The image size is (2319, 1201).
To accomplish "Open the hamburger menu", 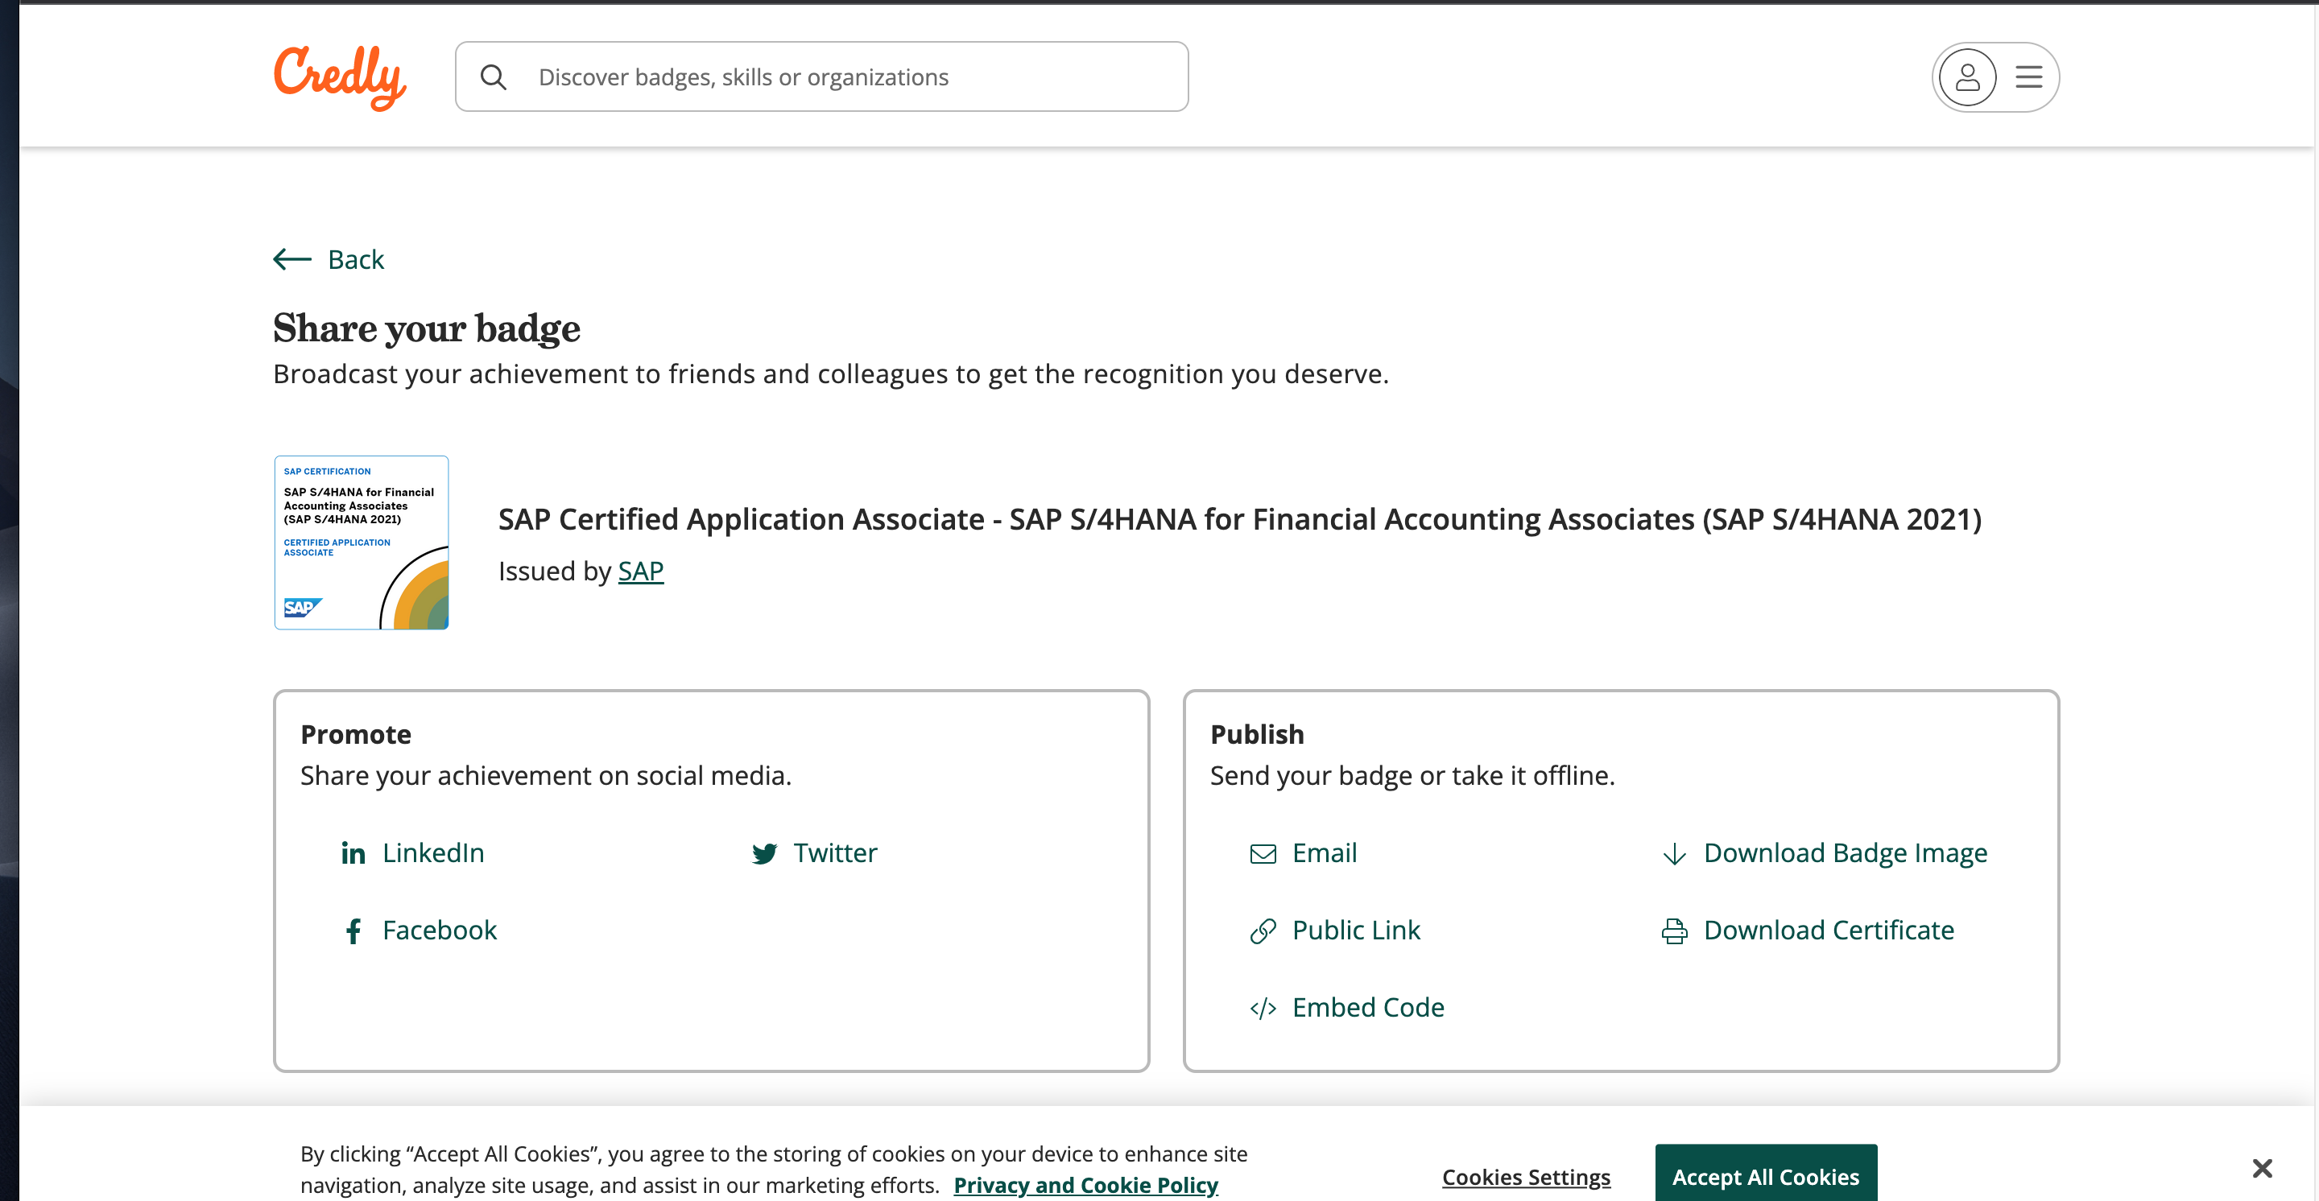I will click(2028, 77).
